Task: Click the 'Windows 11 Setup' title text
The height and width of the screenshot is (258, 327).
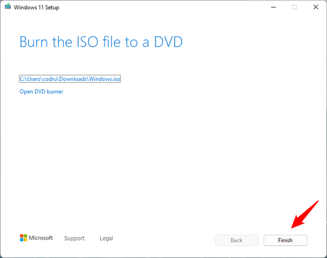Action: (x=36, y=7)
